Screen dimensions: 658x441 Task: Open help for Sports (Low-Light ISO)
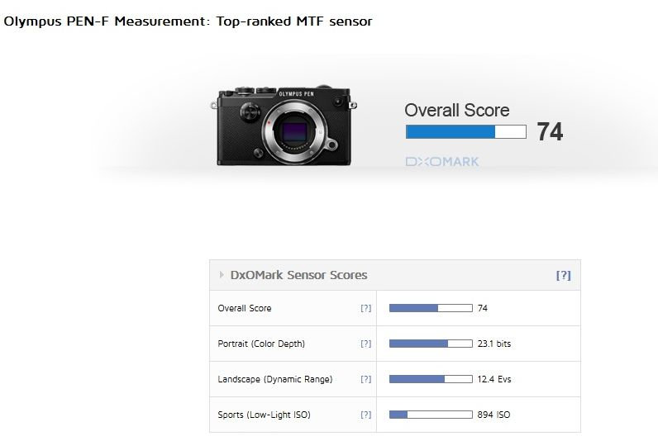click(365, 415)
